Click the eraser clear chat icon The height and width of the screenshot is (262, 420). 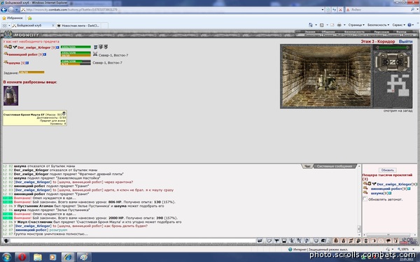[x=269, y=241]
